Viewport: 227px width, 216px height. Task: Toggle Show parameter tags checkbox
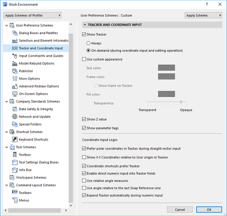coord(84,128)
